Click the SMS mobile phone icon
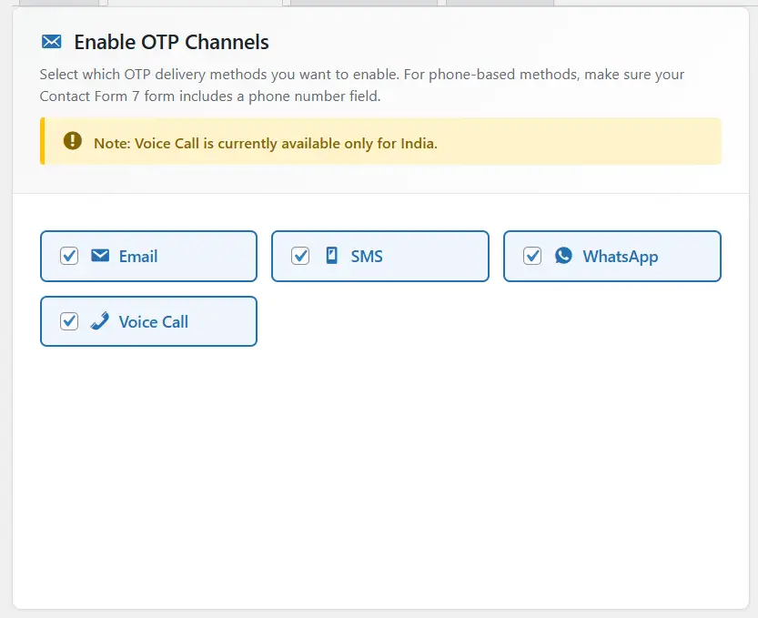This screenshot has height=618, width=758. 331,256
